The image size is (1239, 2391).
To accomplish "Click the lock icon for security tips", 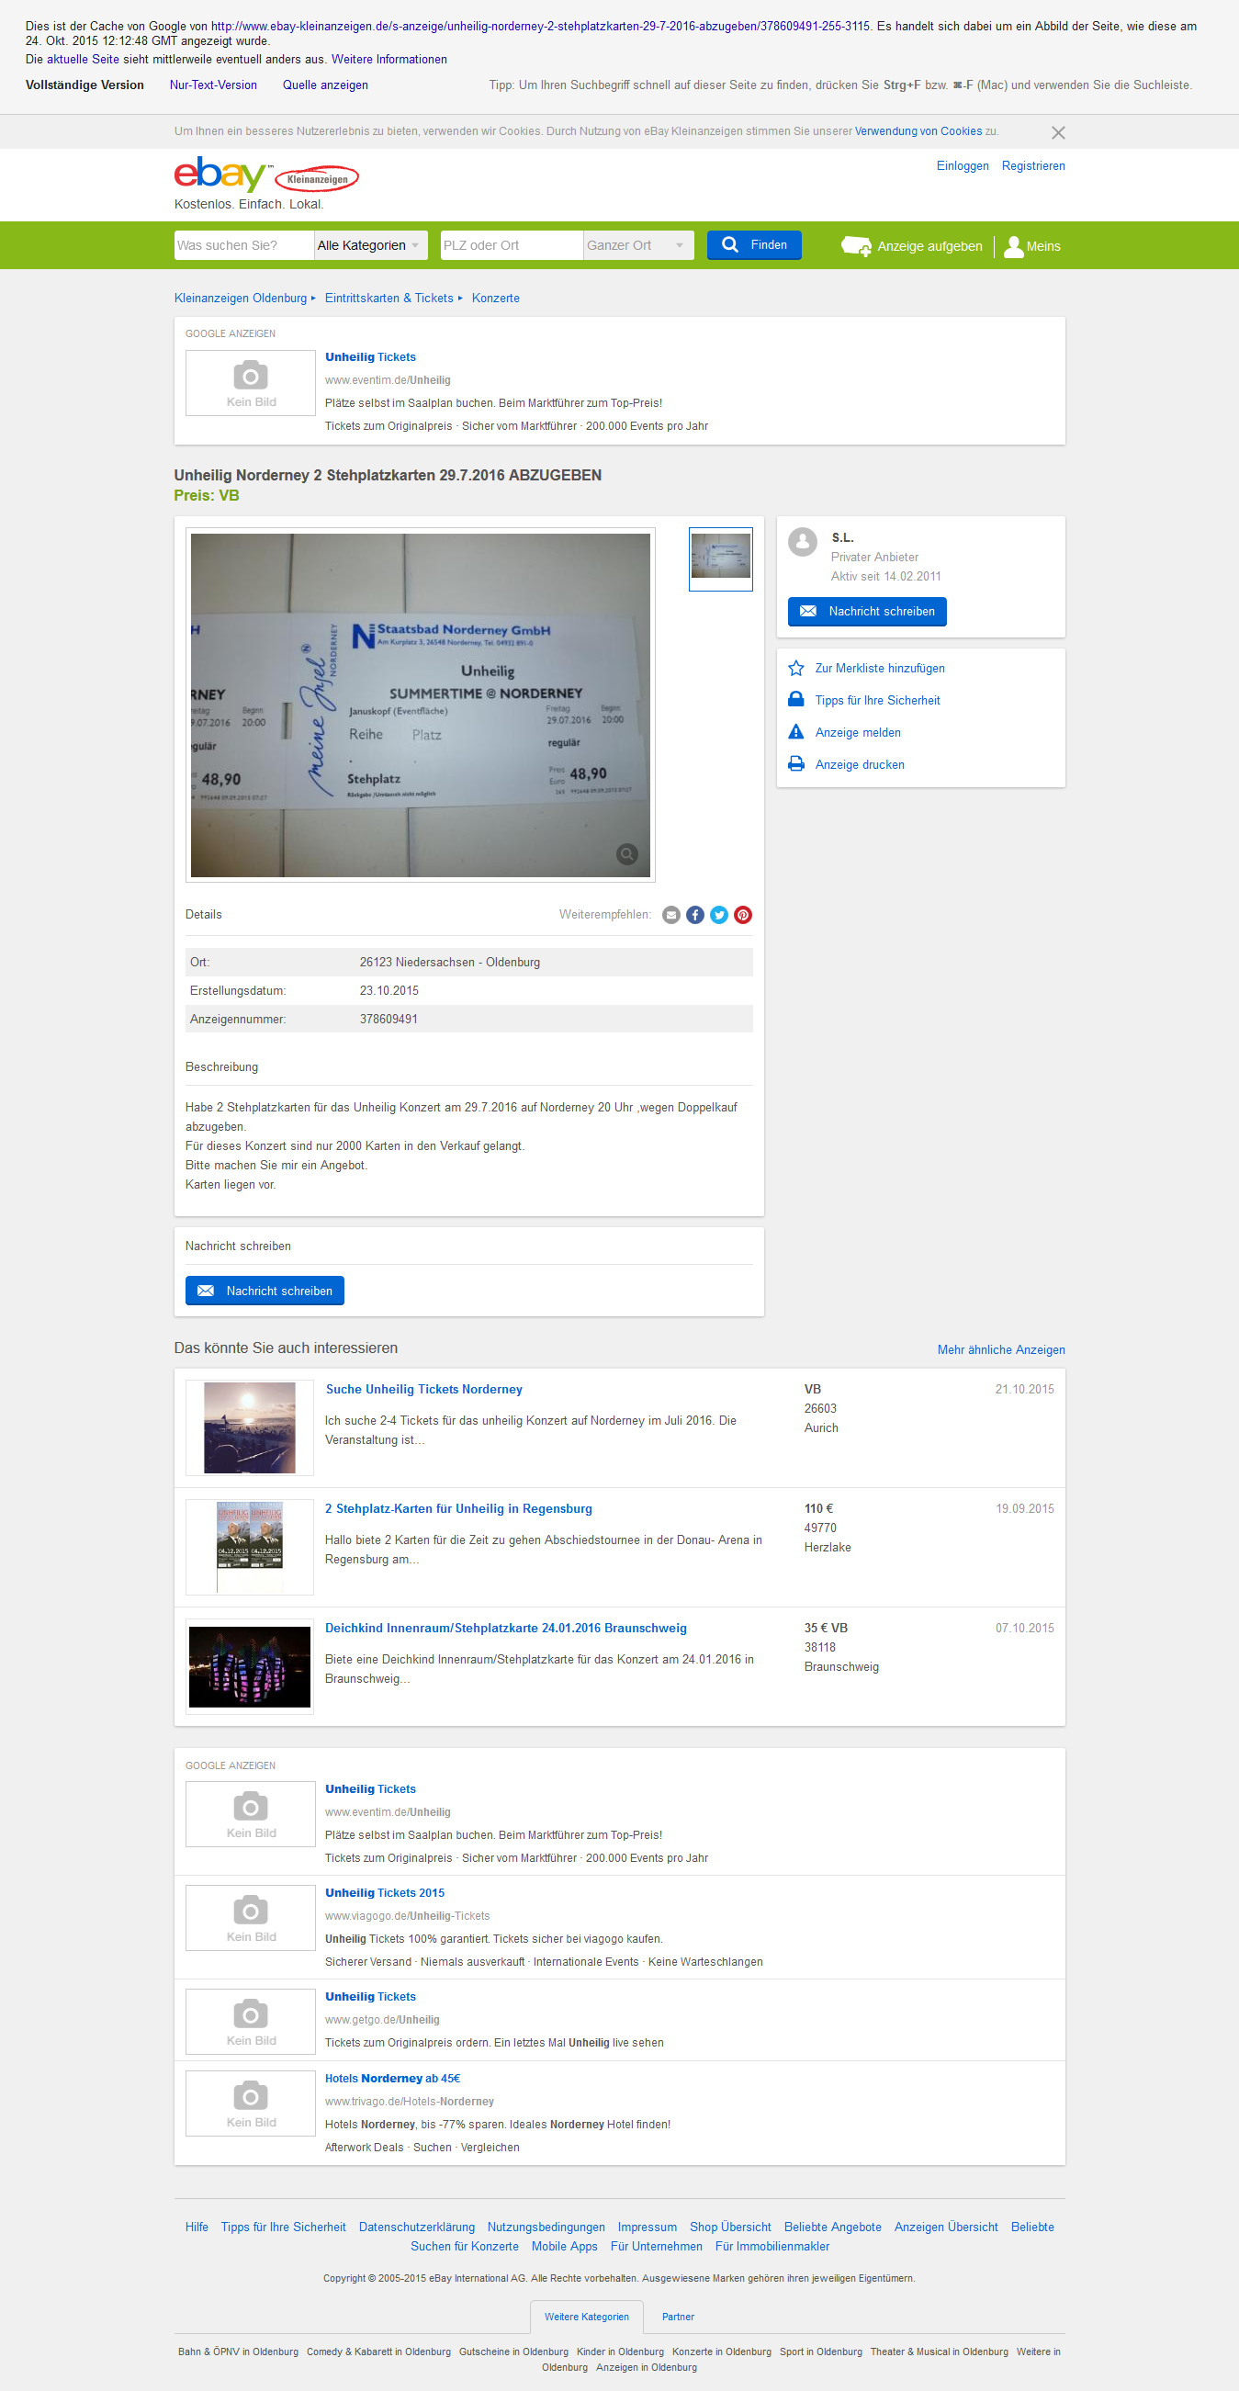I will click(x=796, y=700).
